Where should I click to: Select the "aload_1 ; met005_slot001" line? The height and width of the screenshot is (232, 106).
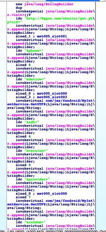point(41,36)
